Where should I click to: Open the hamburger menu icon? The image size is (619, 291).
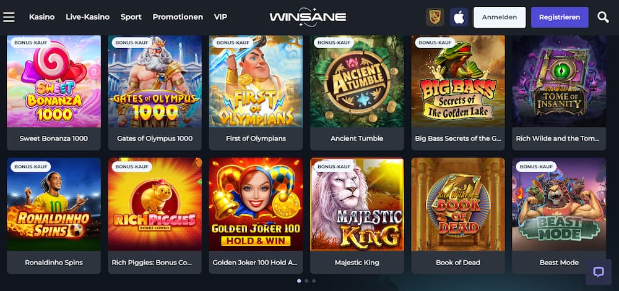point(9,17)
